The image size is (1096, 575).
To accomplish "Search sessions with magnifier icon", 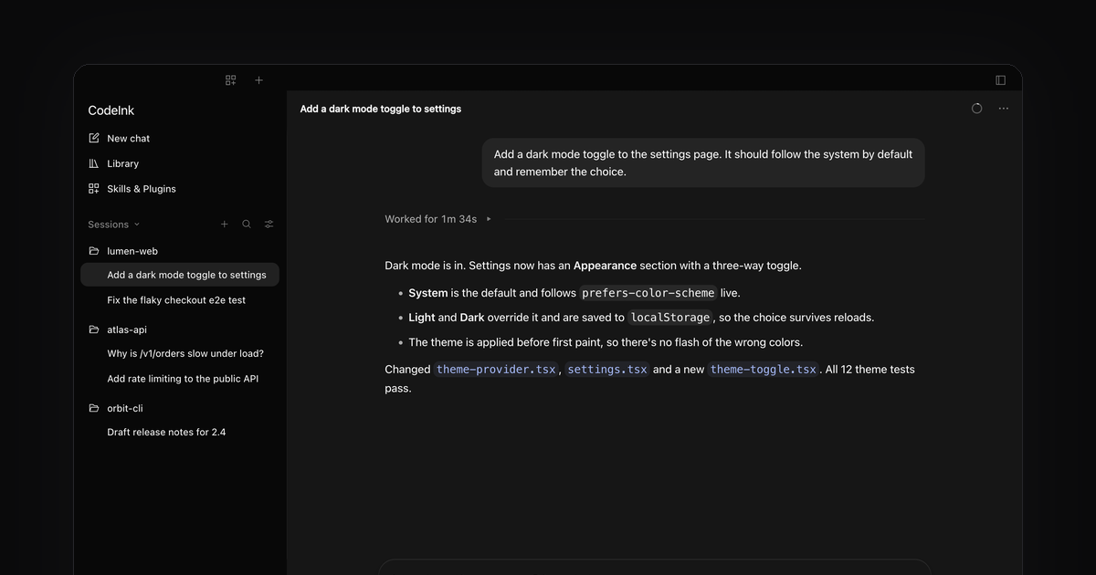I will click(247, 225).
